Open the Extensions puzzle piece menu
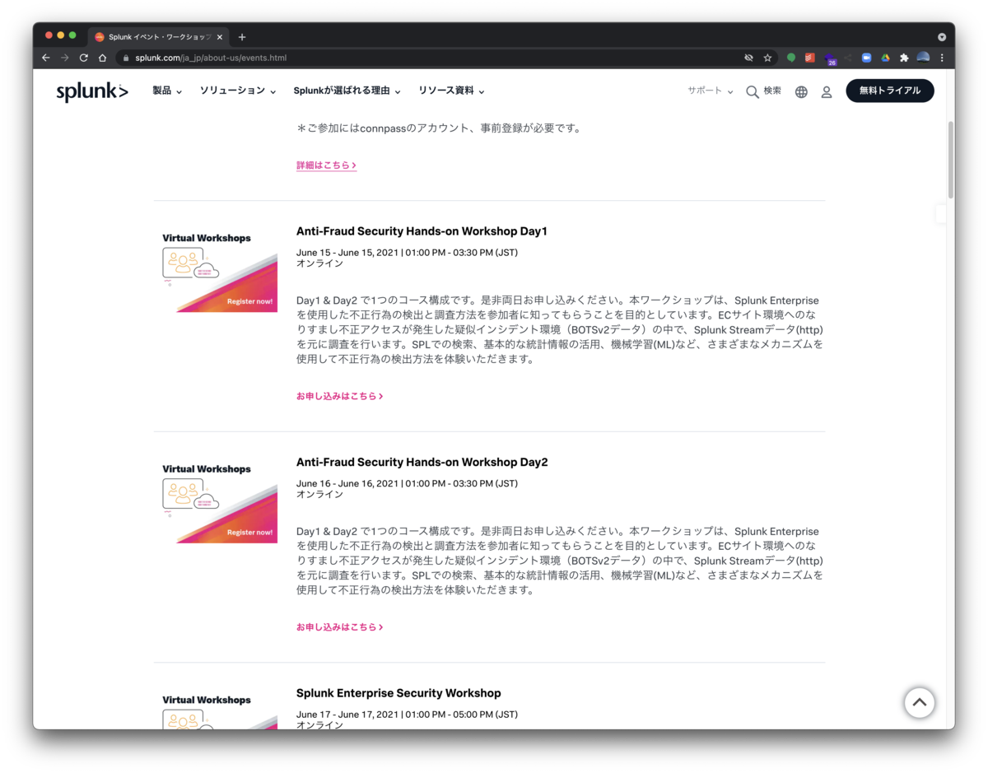The width and height of the screenshot is (988, 773). click(904, 58)
